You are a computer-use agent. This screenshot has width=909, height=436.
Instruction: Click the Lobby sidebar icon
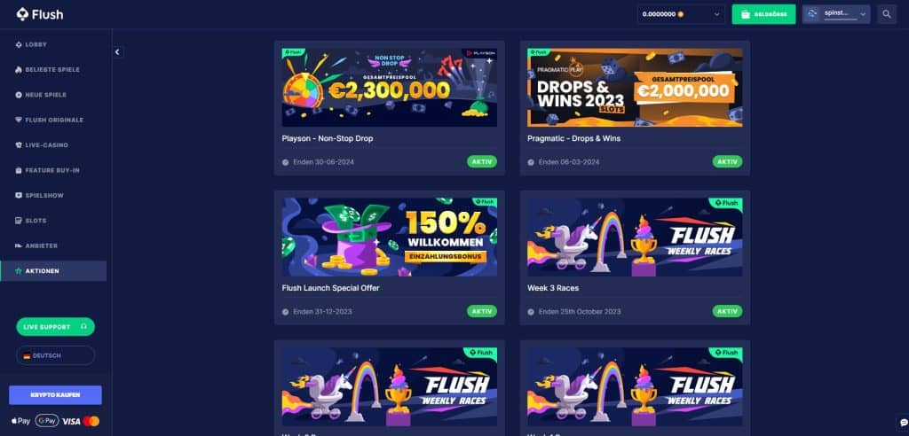(x=19, y=44)
